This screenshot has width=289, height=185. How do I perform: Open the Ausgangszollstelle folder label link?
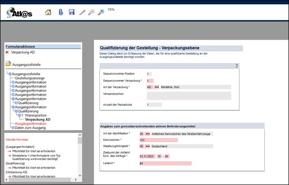point(26,65)
